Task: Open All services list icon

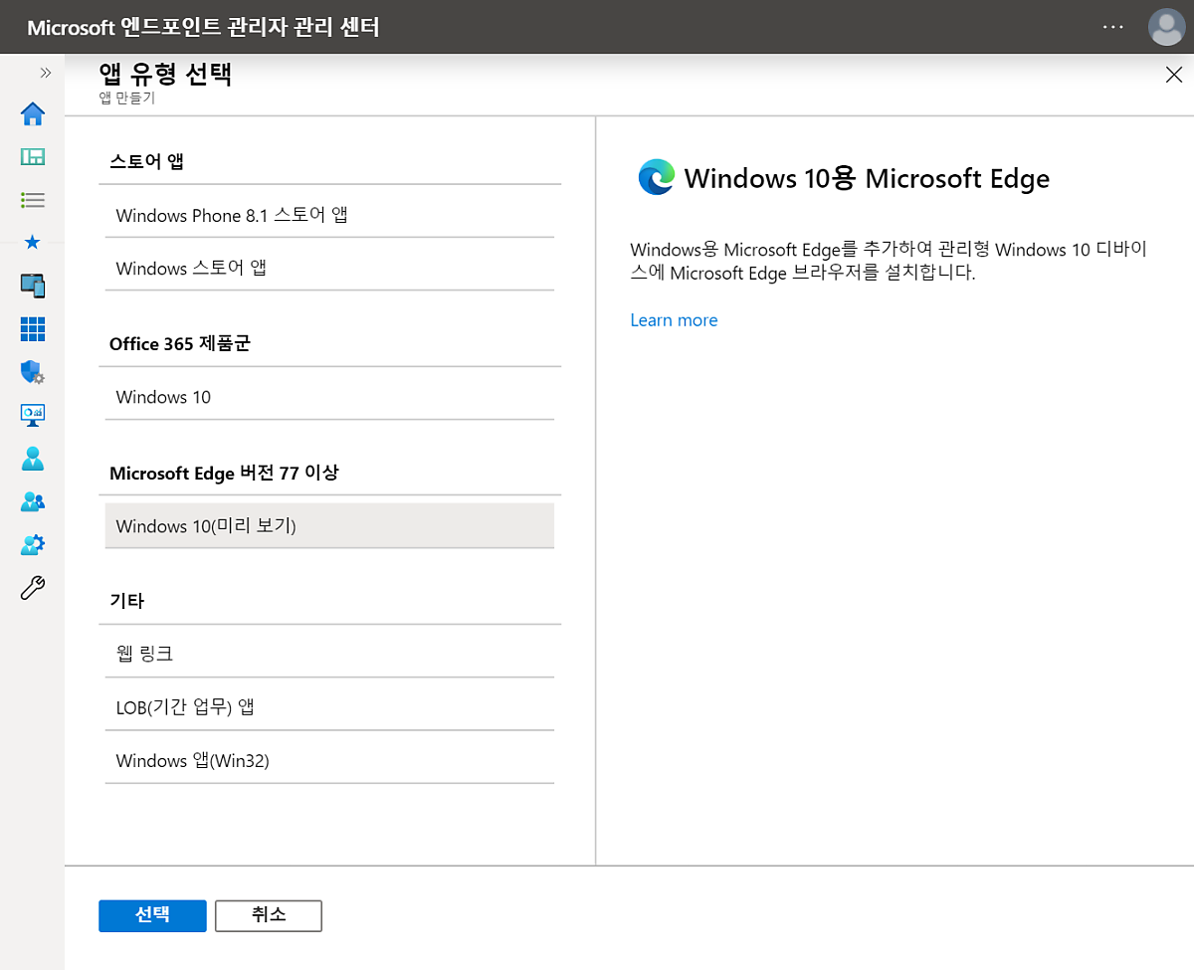Action: coord(33,200)
